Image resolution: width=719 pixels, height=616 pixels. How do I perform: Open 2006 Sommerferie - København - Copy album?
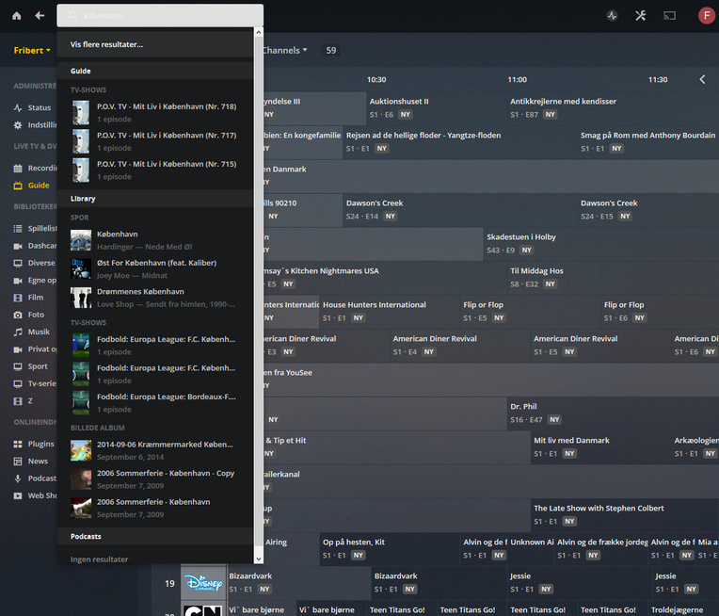155,479
